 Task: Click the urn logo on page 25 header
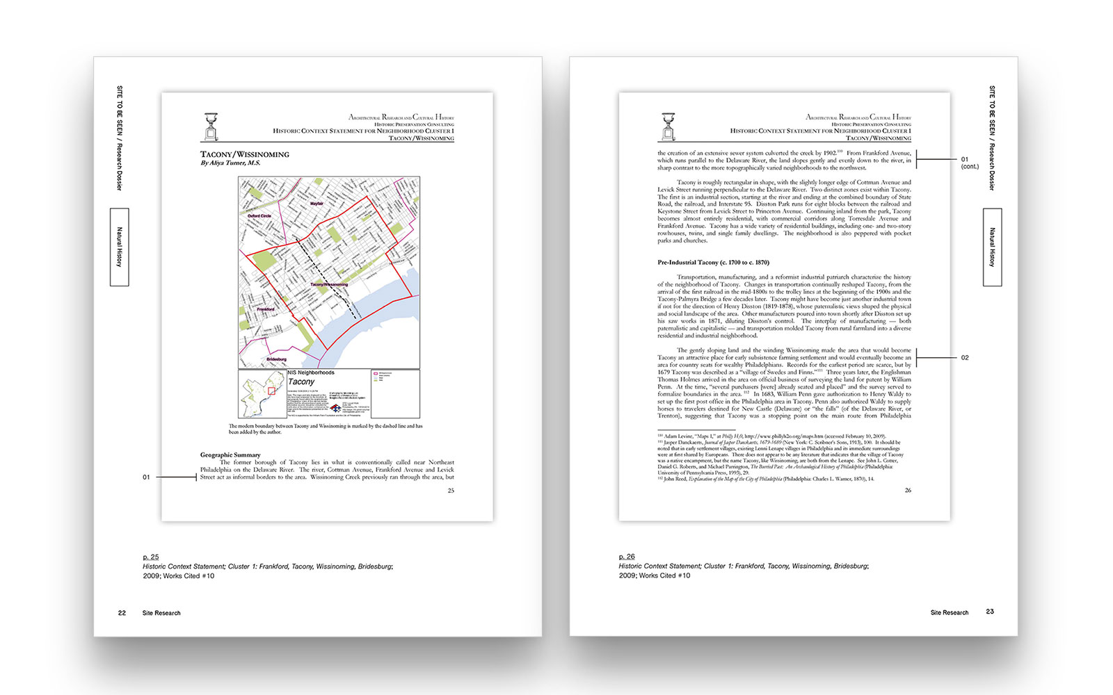click(211, 126)
